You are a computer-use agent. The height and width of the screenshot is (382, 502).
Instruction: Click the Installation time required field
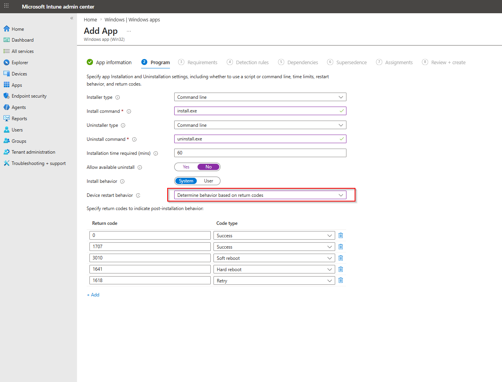point(260,153)
